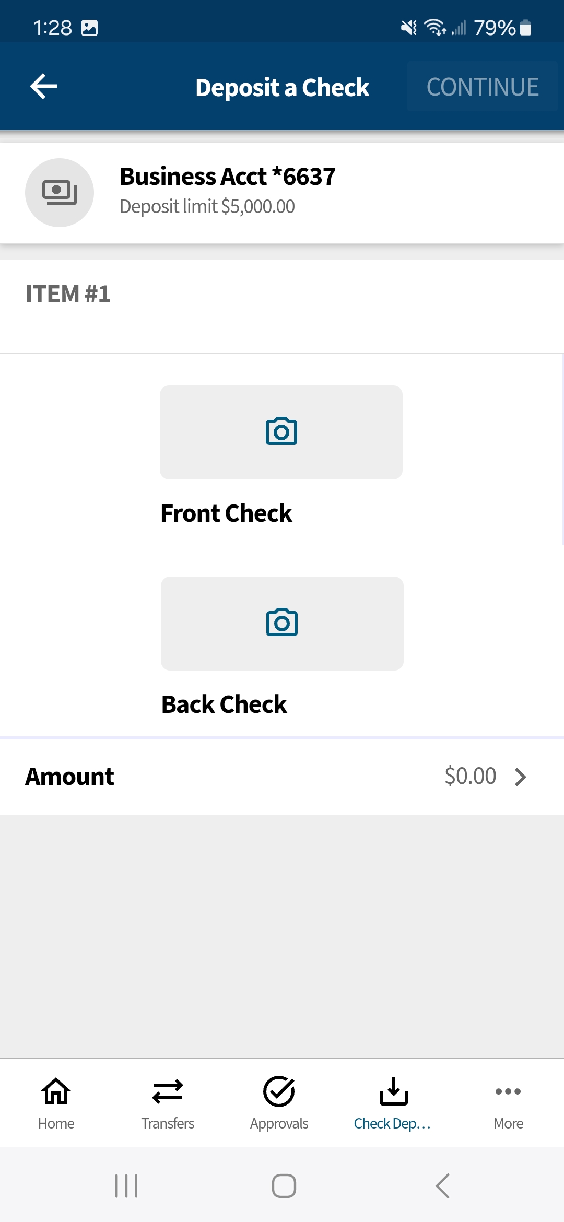564x1222 pixels.
Task: Open the Amount entry chevron
Action: click(x=520, y=777)
